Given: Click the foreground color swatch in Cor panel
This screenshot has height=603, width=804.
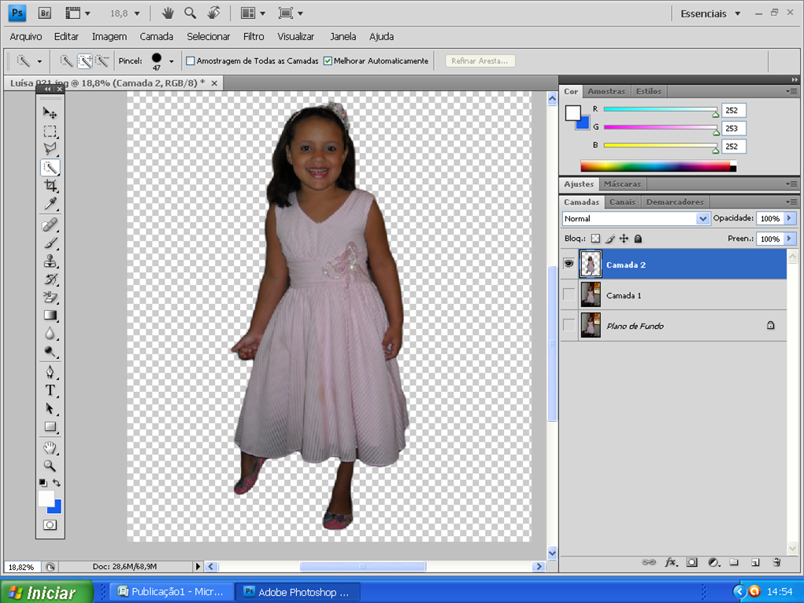Looking at the screenshot, I should pos(572,113).
